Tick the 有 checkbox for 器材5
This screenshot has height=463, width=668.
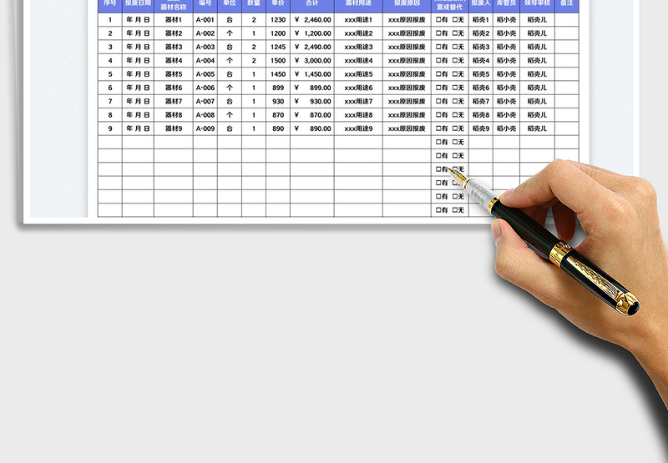[438, 74]
